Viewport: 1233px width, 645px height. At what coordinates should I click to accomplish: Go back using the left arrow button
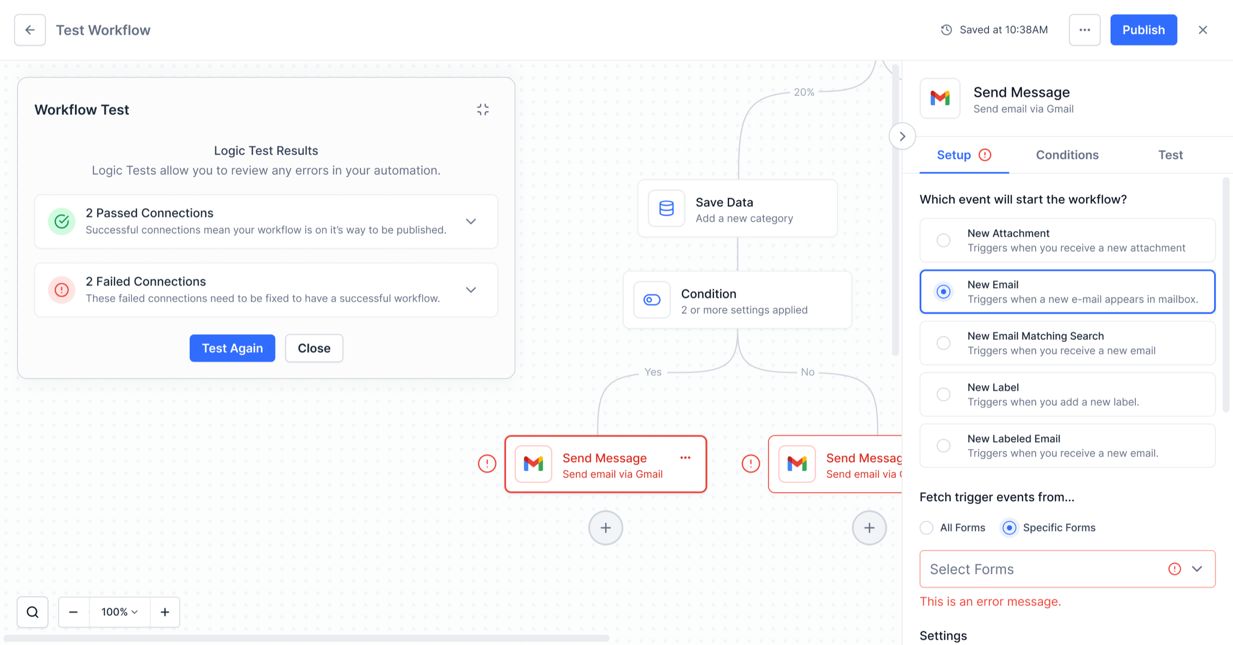30,30
